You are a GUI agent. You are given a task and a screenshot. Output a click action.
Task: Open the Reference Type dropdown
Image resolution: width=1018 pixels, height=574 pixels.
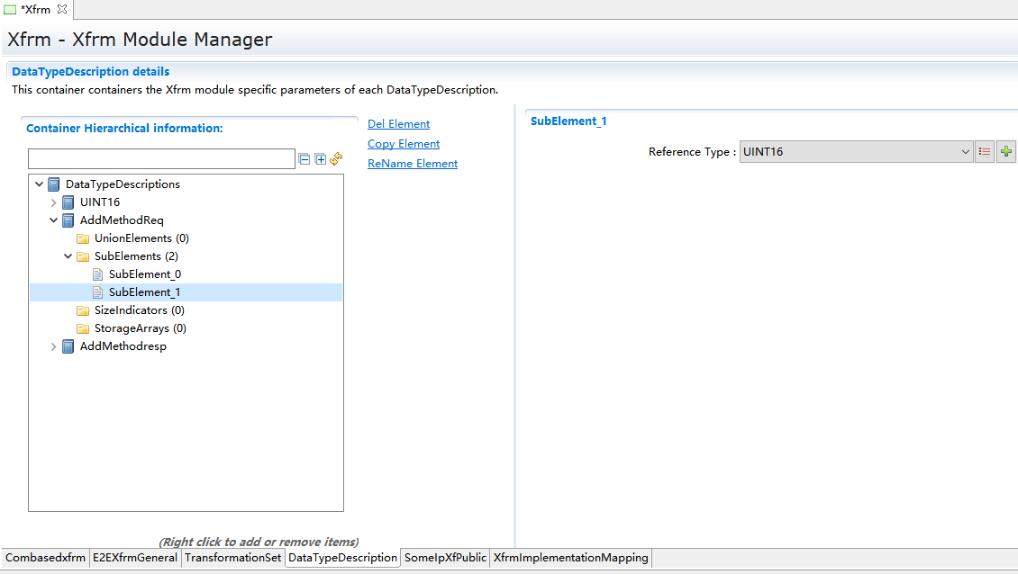pyautogui.click(x=965, y=152)
